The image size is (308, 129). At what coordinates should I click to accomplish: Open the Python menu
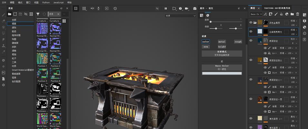(x=46, y=3)
